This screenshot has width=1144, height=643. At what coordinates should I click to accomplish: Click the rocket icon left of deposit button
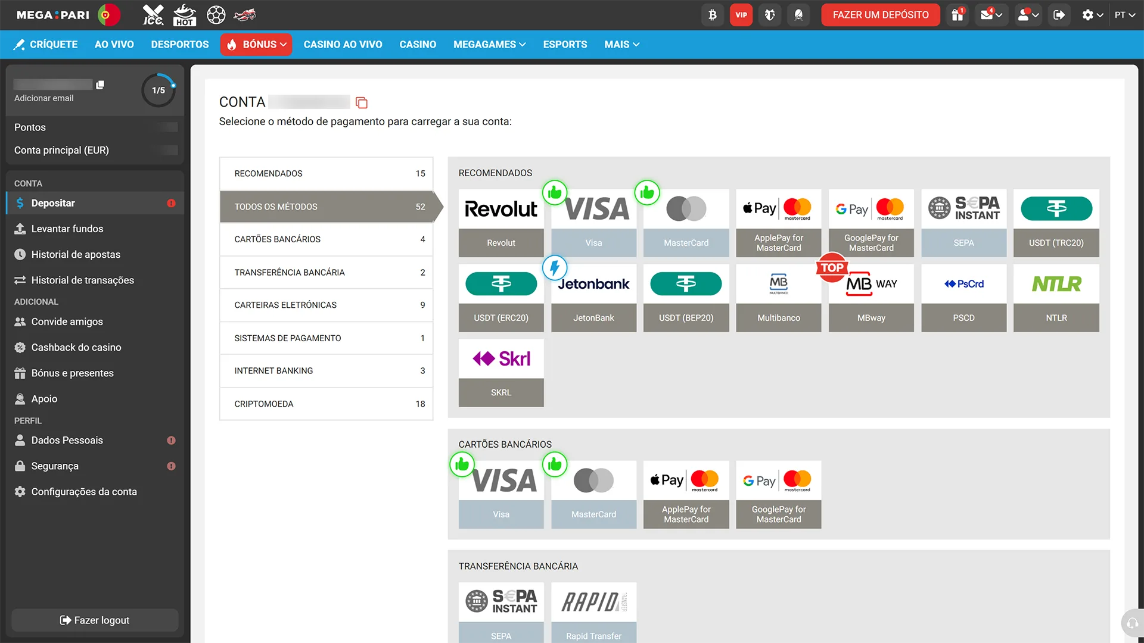coord(798,15)
